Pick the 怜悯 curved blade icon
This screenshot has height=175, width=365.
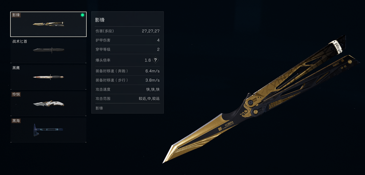coord(48,103)
